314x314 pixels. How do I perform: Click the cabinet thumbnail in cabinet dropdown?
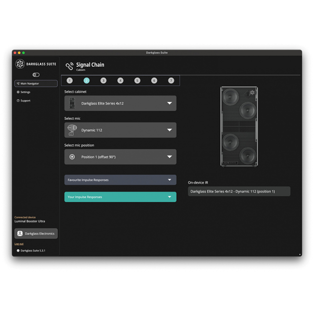click(x=72, y=104)
